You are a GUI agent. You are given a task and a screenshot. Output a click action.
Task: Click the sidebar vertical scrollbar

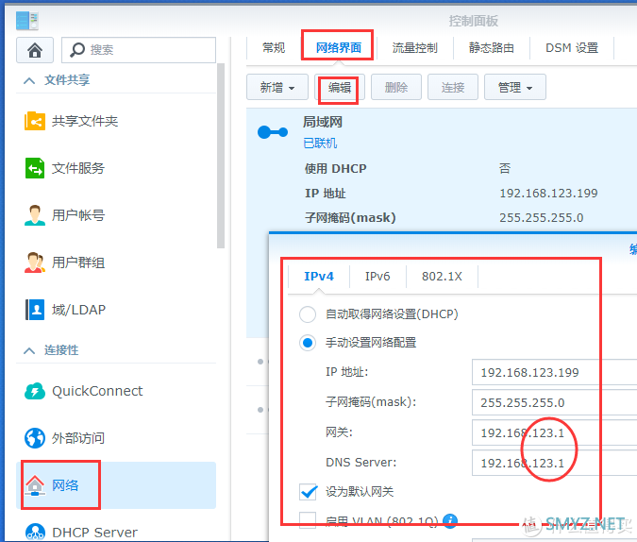[x=221, y=155]
